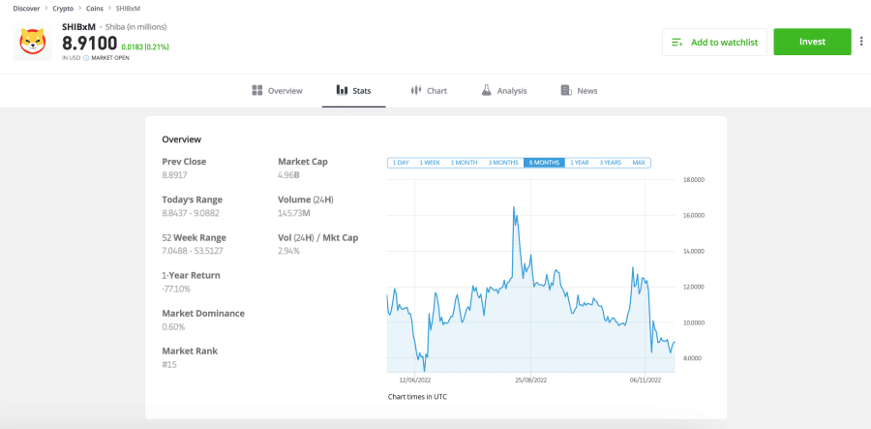Click Today's Range value 8.8437 - 9.0882
871x429 pixels.
[192, 213]
